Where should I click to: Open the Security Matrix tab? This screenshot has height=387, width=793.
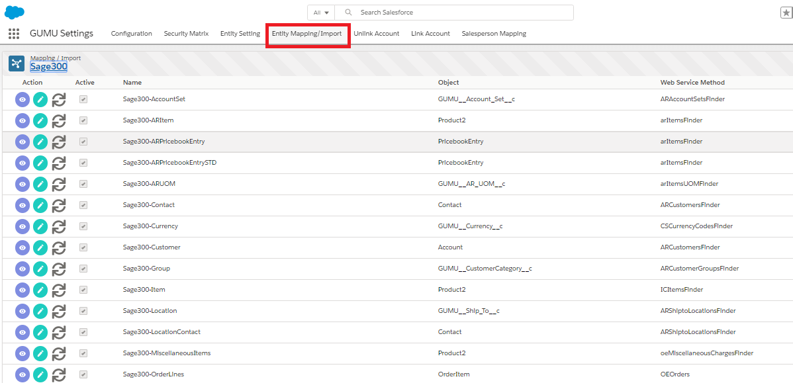(186, 34)
